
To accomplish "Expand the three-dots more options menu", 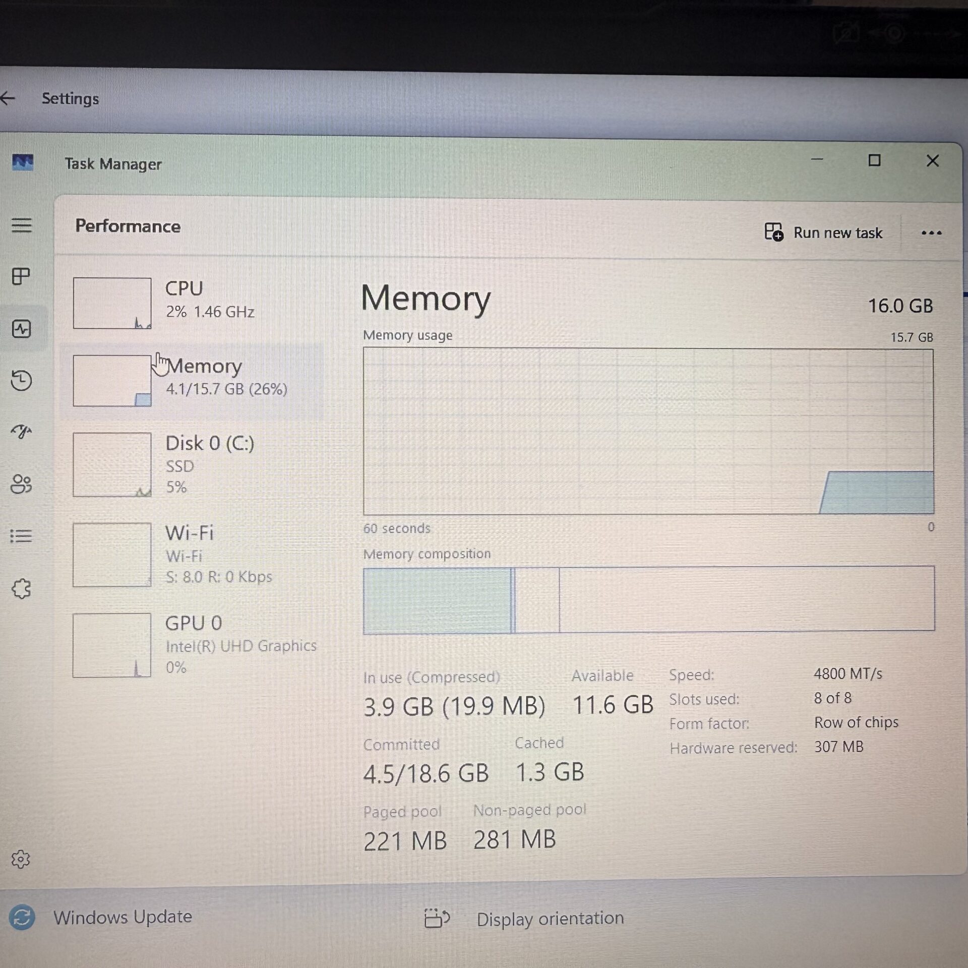I will 931,233.
